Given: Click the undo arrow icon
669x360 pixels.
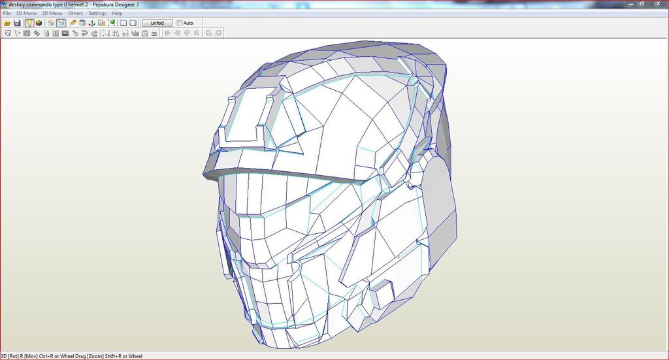Looking at the screenshot, I should (84, 33).
